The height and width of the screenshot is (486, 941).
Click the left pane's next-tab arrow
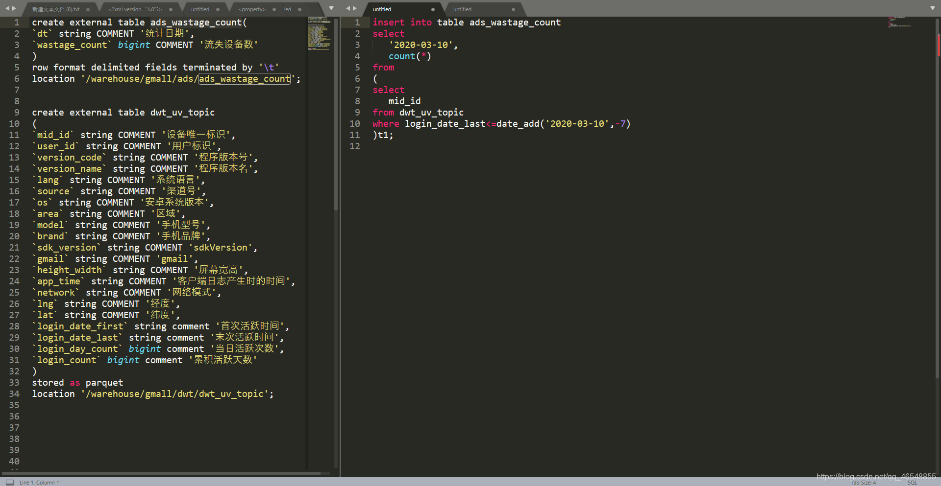coord(14,8)
